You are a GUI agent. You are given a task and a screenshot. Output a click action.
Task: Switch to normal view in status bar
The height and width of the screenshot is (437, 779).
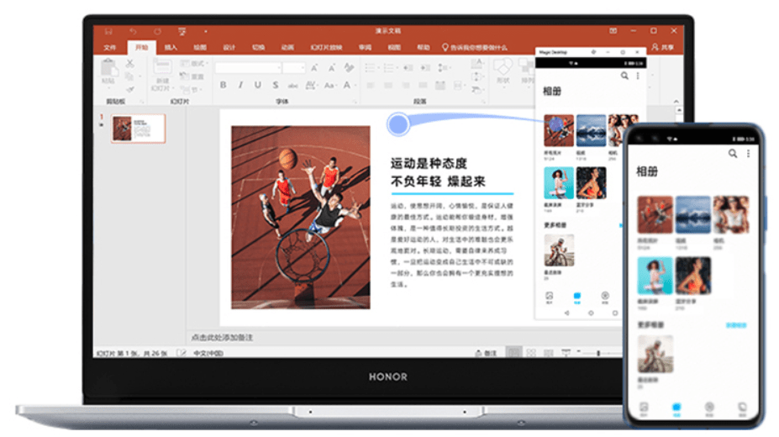pyautogui.click(x=513, y=353)
